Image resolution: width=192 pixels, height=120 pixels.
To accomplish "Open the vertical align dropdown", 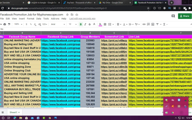I will coord(125,24).
